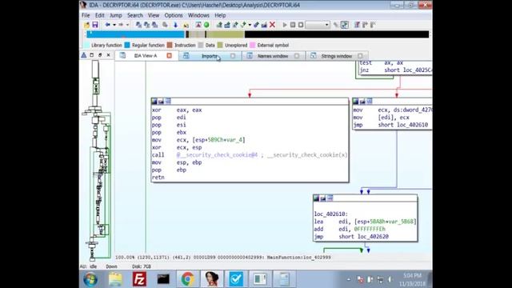Click the red X cancel icon in toolbar

272,25
